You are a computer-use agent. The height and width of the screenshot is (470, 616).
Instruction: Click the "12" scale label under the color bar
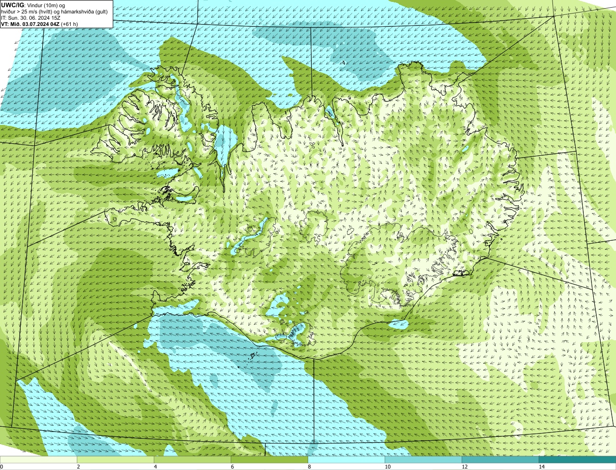pos(464,467)
